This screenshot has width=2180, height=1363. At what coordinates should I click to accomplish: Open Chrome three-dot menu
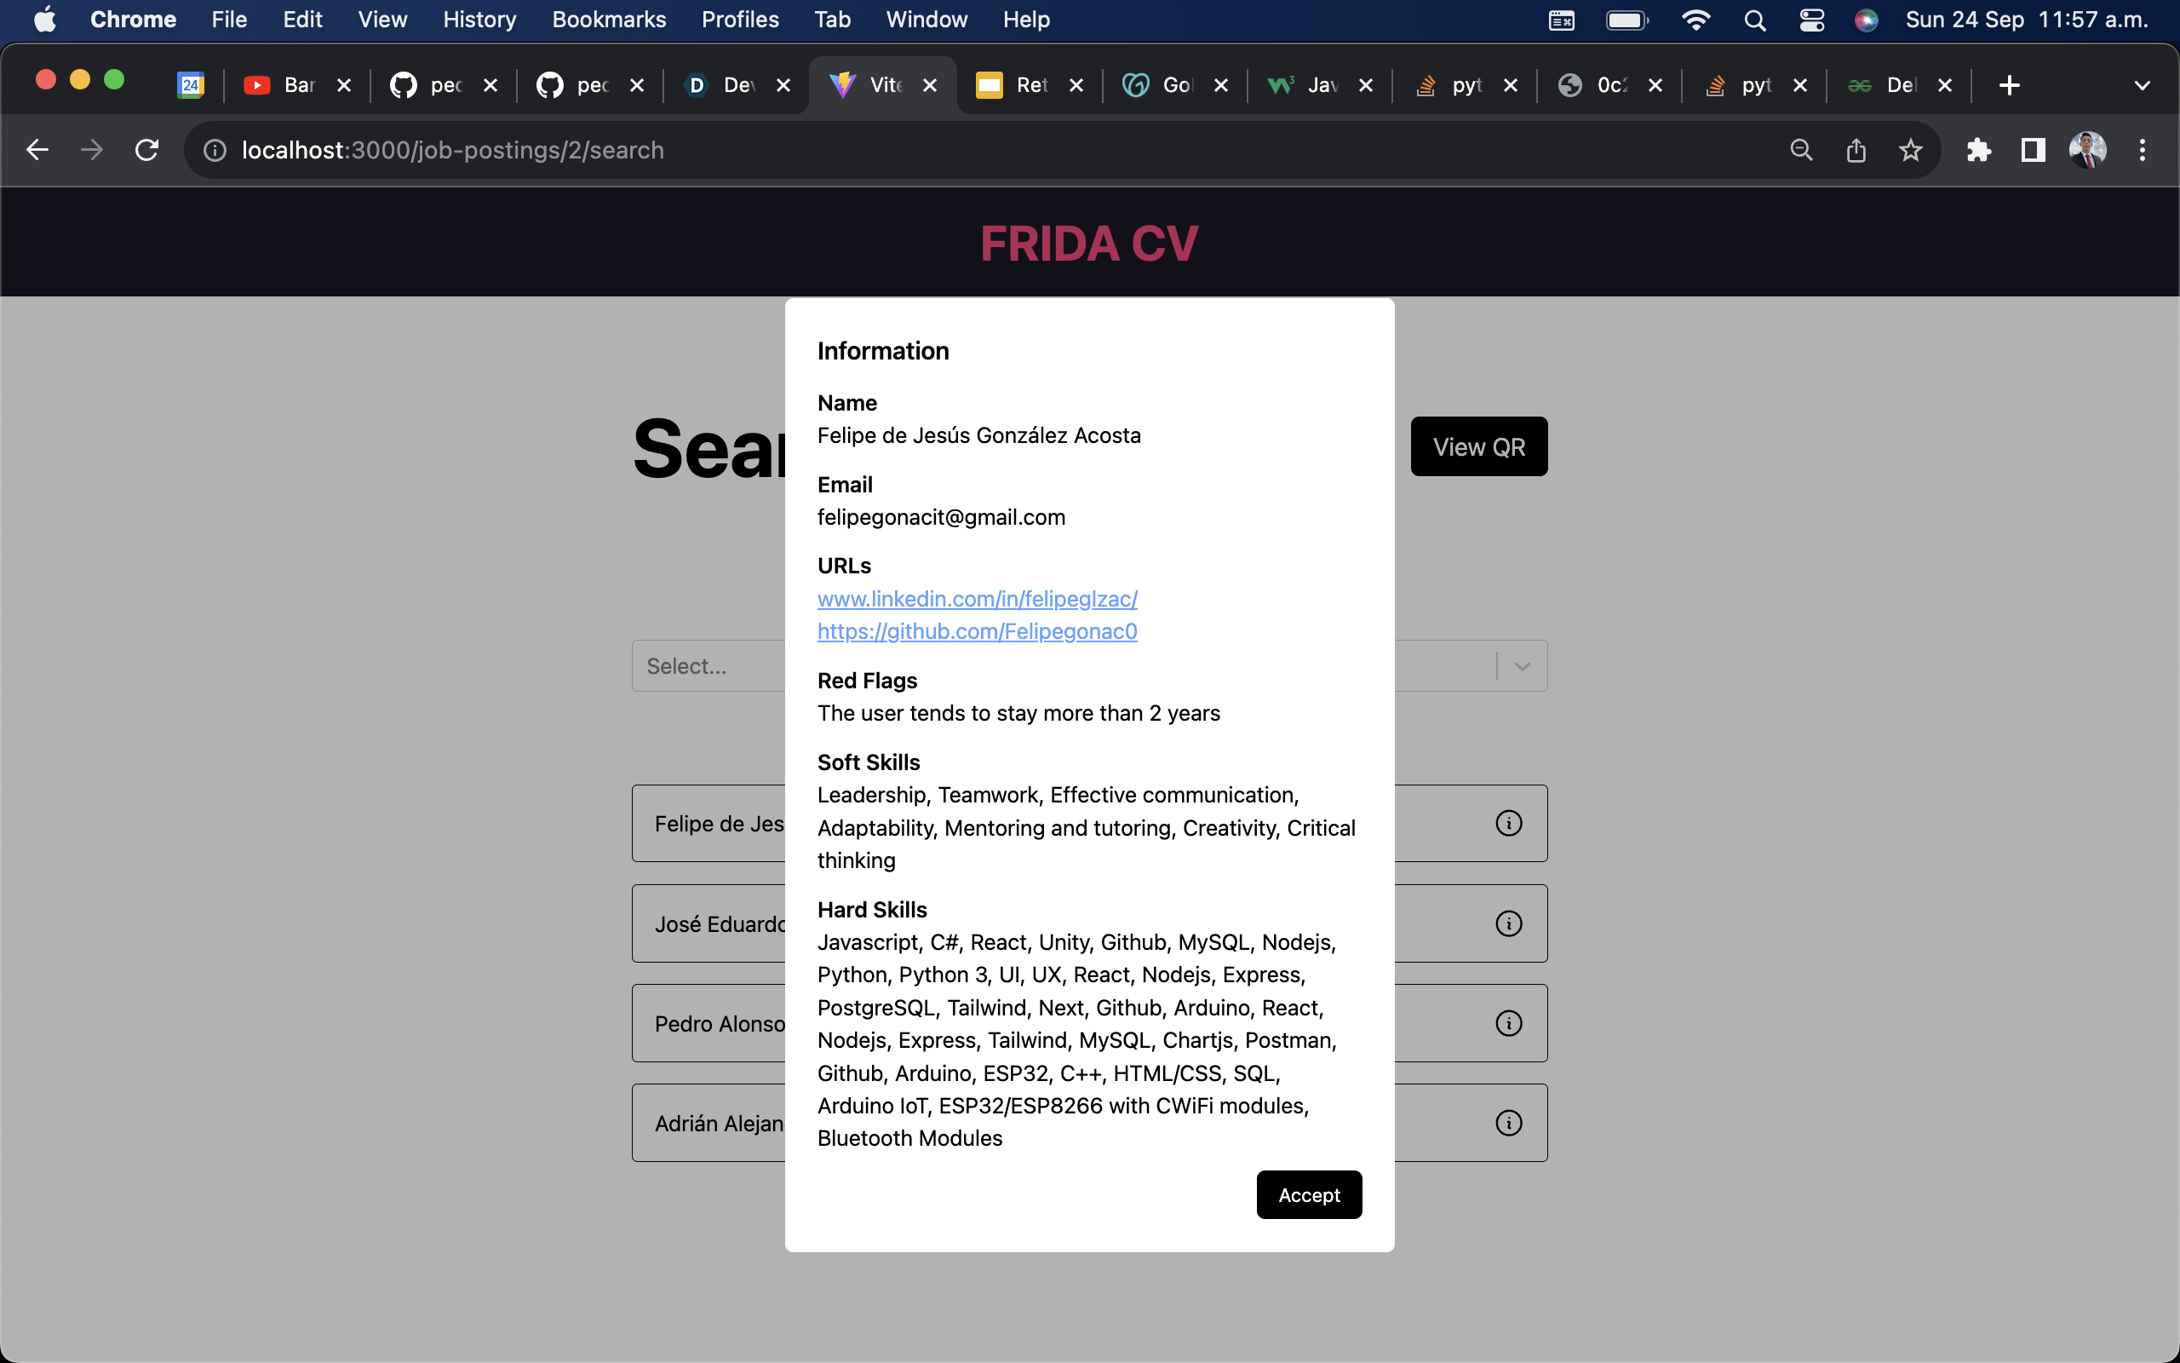(x=2143, y=150)
